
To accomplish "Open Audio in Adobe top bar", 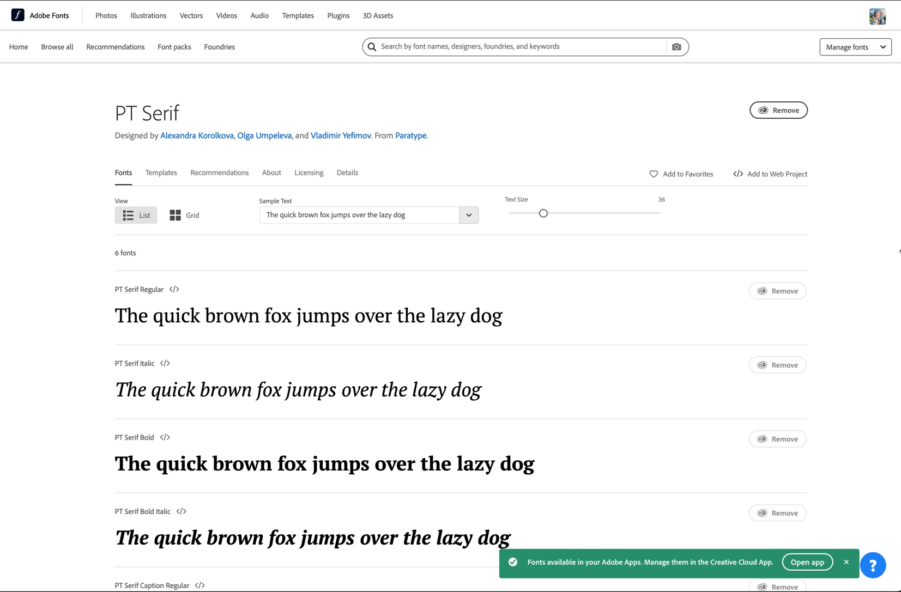I will [259, 16].
